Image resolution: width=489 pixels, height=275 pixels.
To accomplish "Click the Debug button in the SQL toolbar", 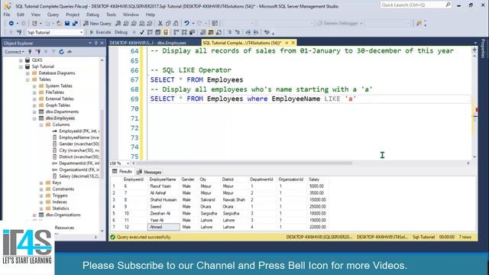I will [x=121, y=32].
